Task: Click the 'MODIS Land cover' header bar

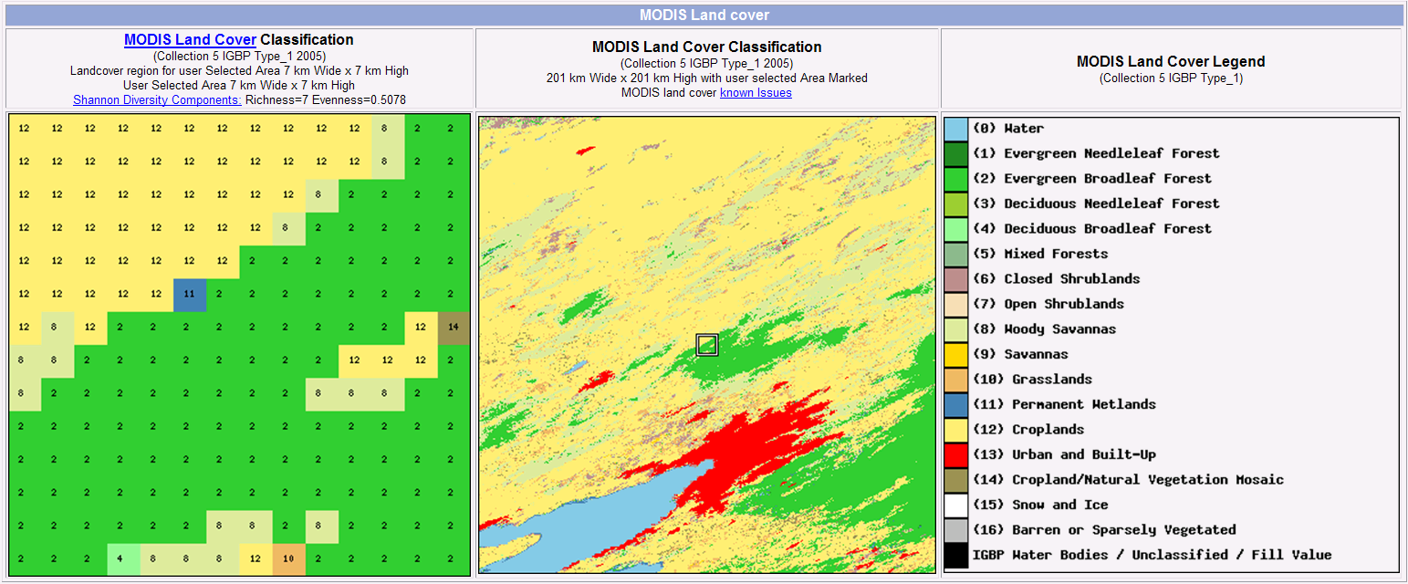Action: [704, 16]
